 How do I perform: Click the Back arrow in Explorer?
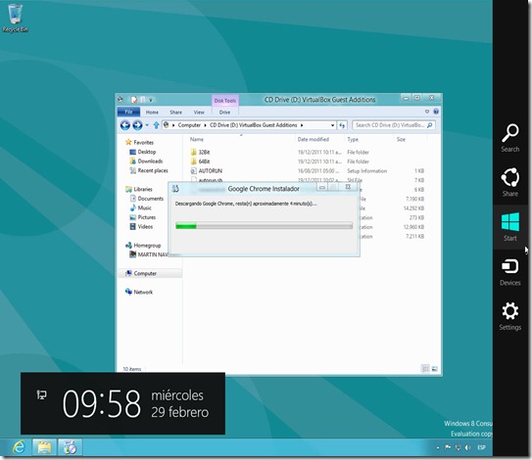coord(124,125)
